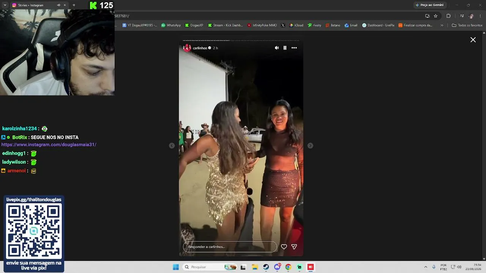Open the browser extensions puzzle icon
The image size is (486, 273).
[x=448, y=16]
